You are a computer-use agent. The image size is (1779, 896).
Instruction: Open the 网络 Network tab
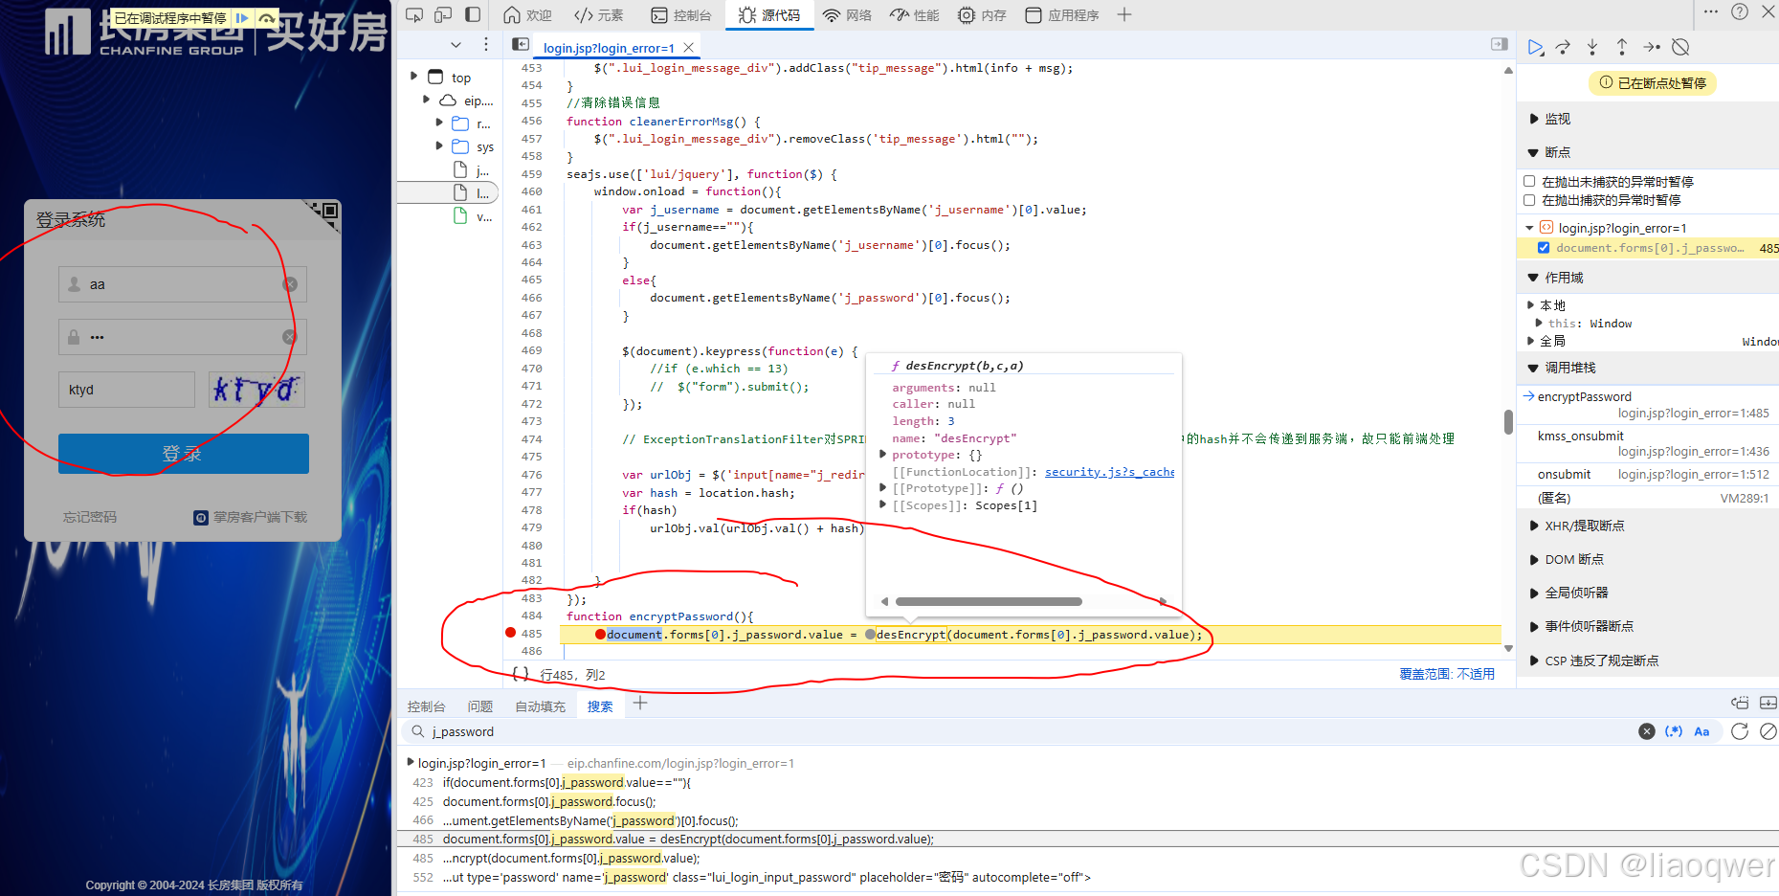click(x=848, y=15)
